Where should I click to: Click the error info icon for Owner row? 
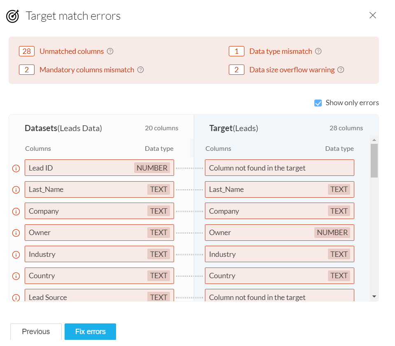tap(16, 233)
